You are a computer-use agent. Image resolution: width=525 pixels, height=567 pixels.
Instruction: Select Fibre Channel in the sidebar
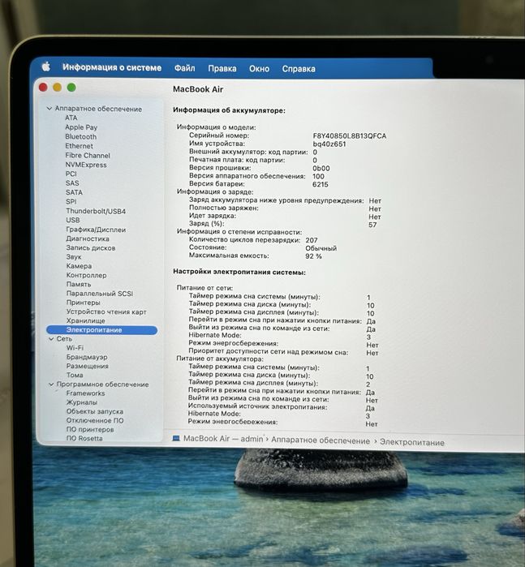[88, 156]
